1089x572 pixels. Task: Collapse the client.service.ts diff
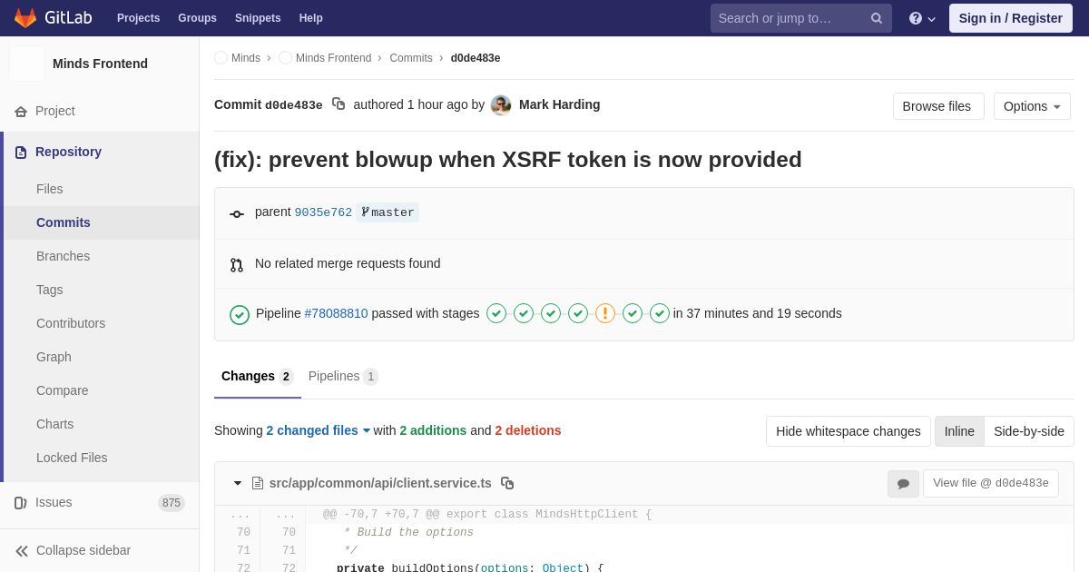click(238, 483)
